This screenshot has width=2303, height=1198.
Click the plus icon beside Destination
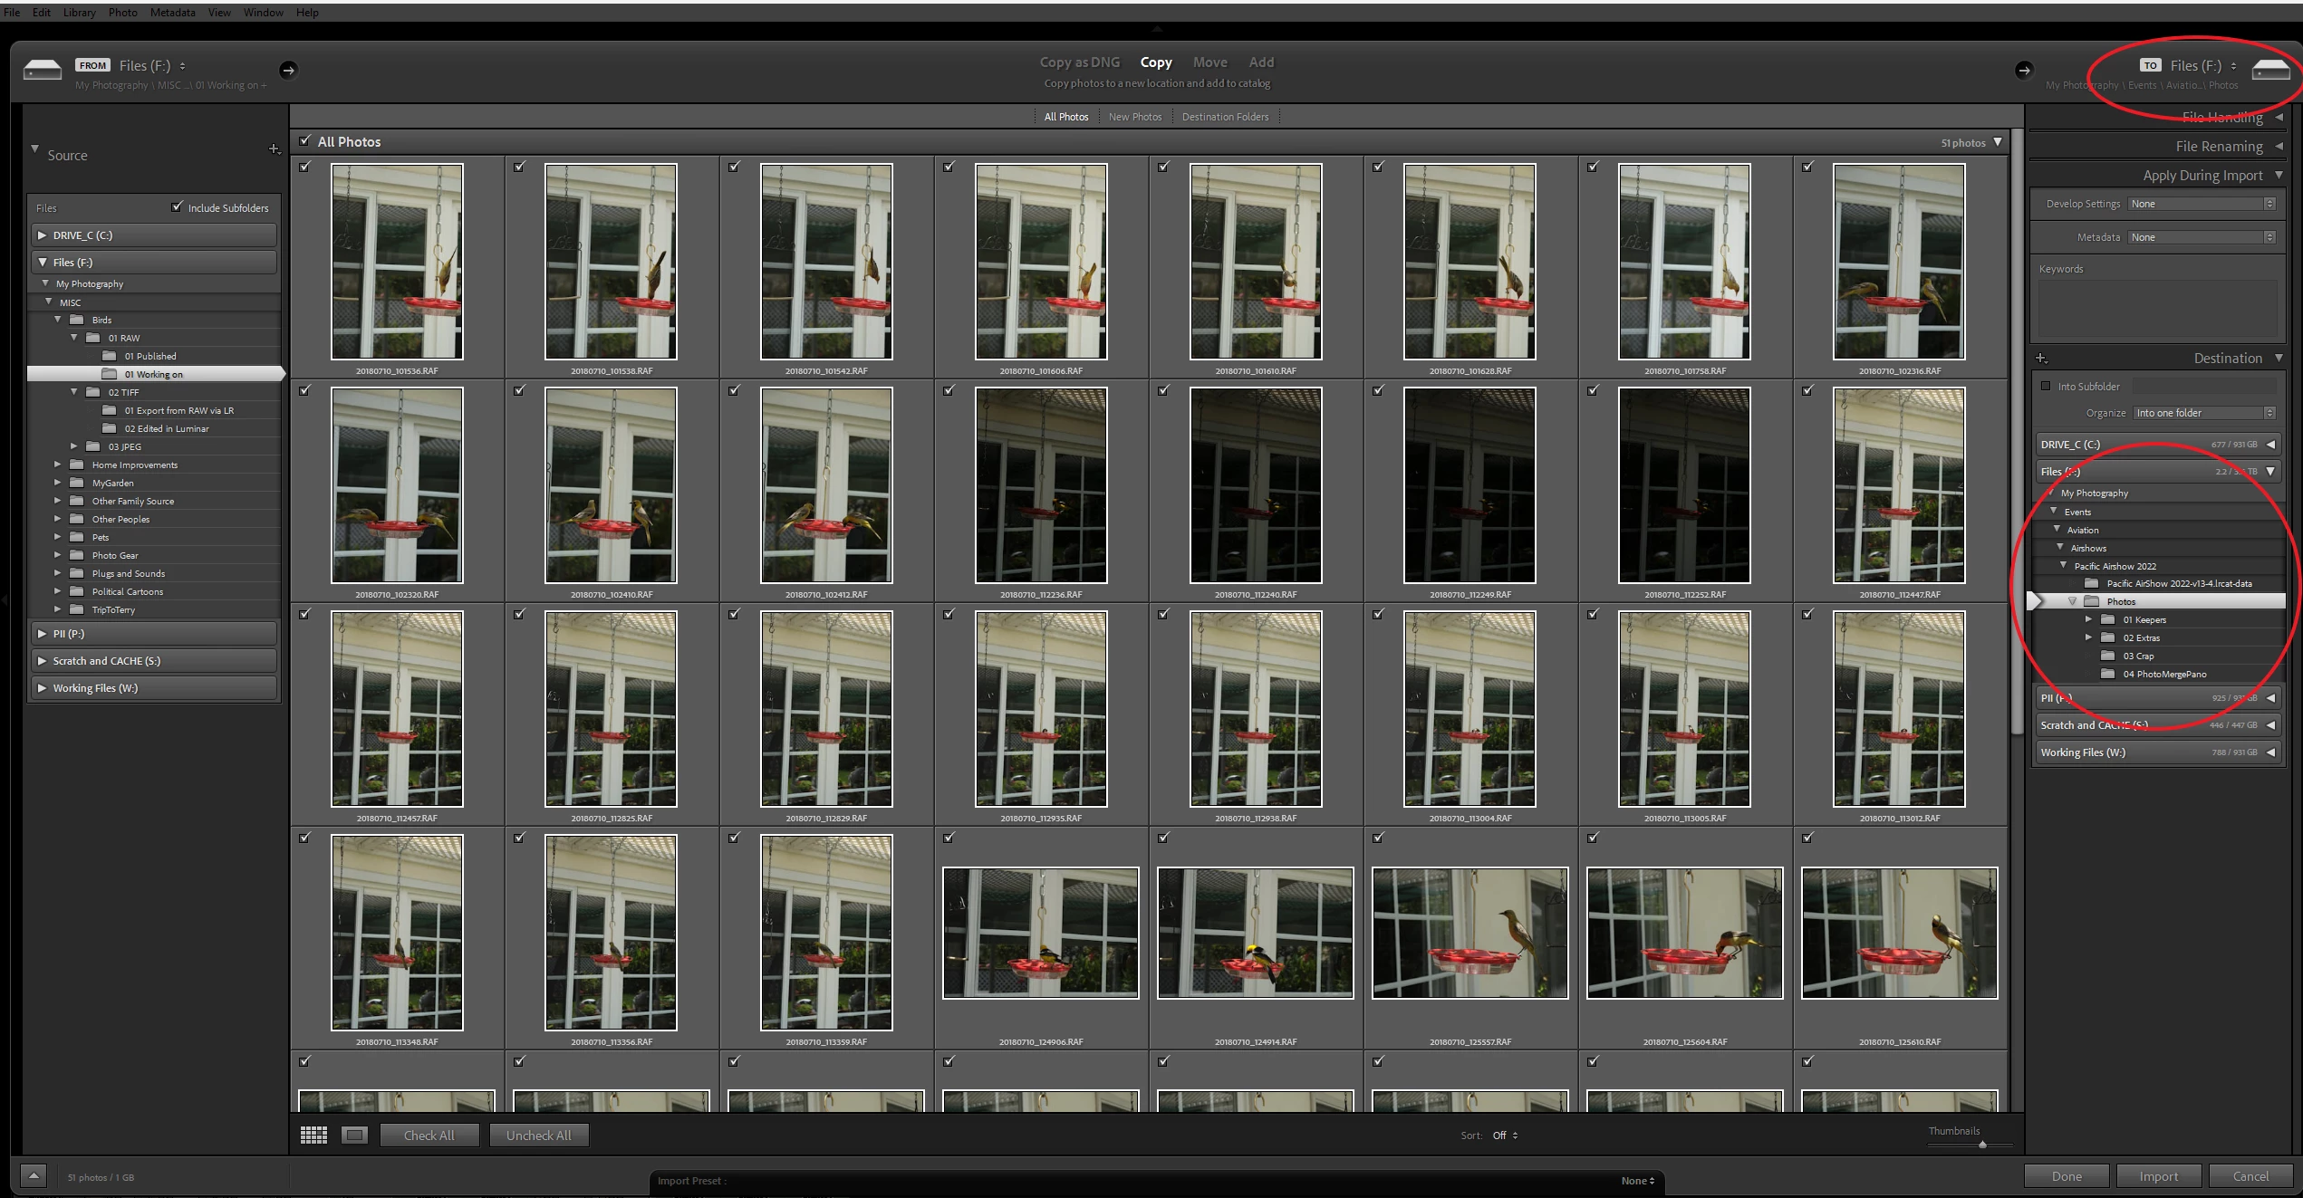[2041, 359]
